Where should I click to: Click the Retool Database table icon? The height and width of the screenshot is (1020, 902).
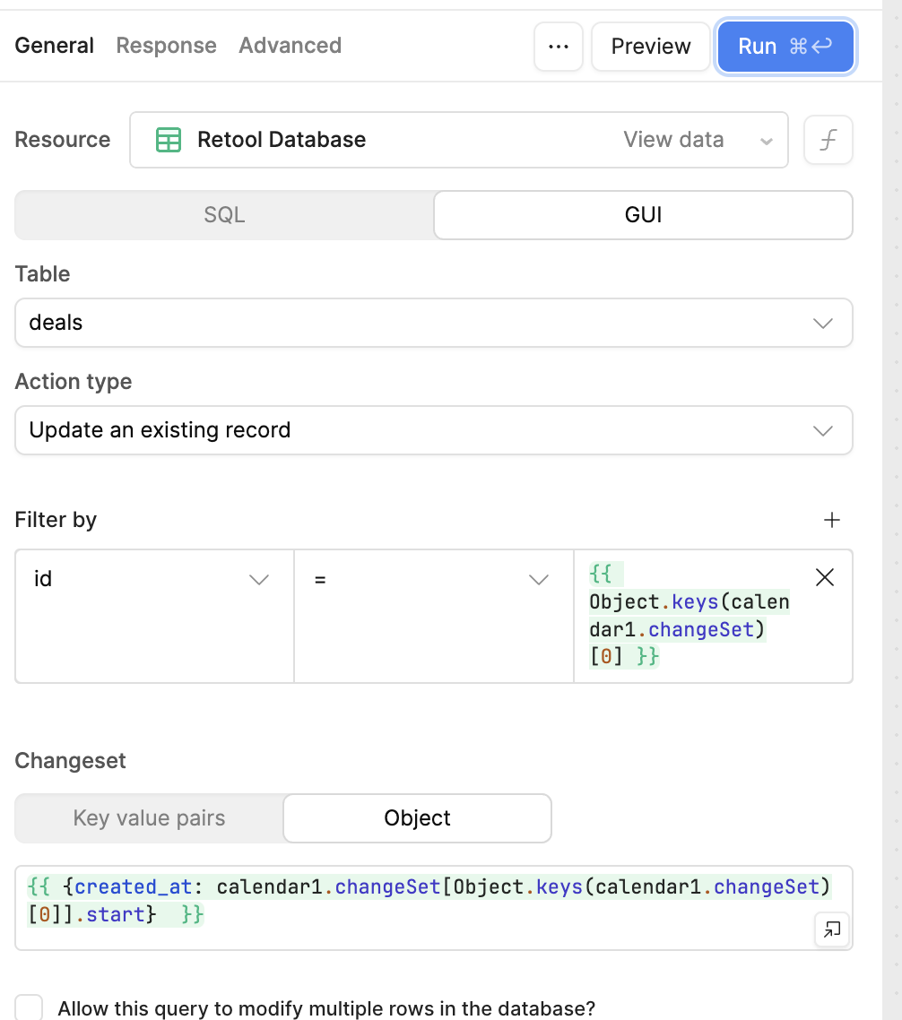pyautogui.click(x=169, y=140)
